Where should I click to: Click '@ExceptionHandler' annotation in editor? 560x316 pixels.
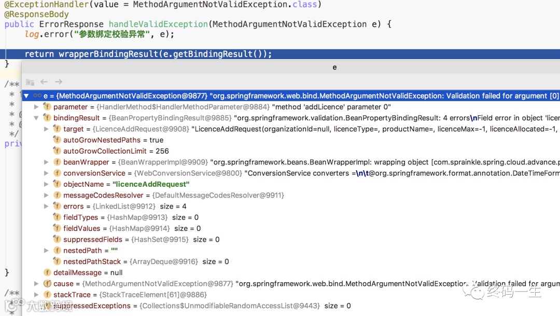[47, 4]
